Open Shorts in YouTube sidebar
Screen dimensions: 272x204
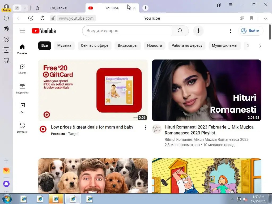22,69
